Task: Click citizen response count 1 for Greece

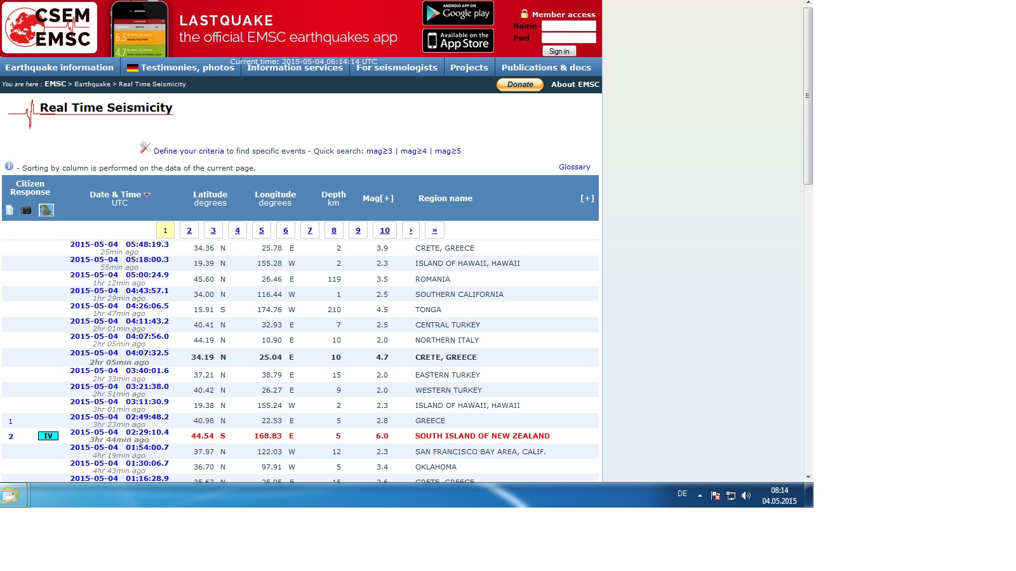Action: 10,421
